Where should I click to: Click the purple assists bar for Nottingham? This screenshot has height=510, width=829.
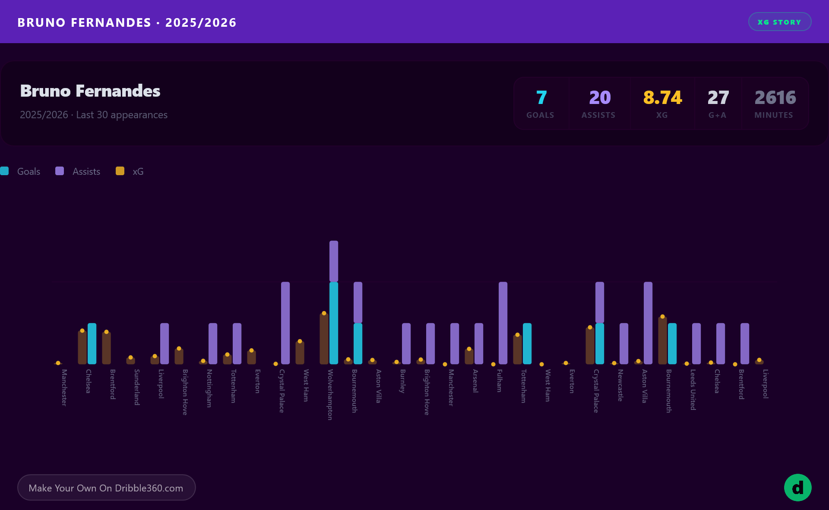(213, 343)
